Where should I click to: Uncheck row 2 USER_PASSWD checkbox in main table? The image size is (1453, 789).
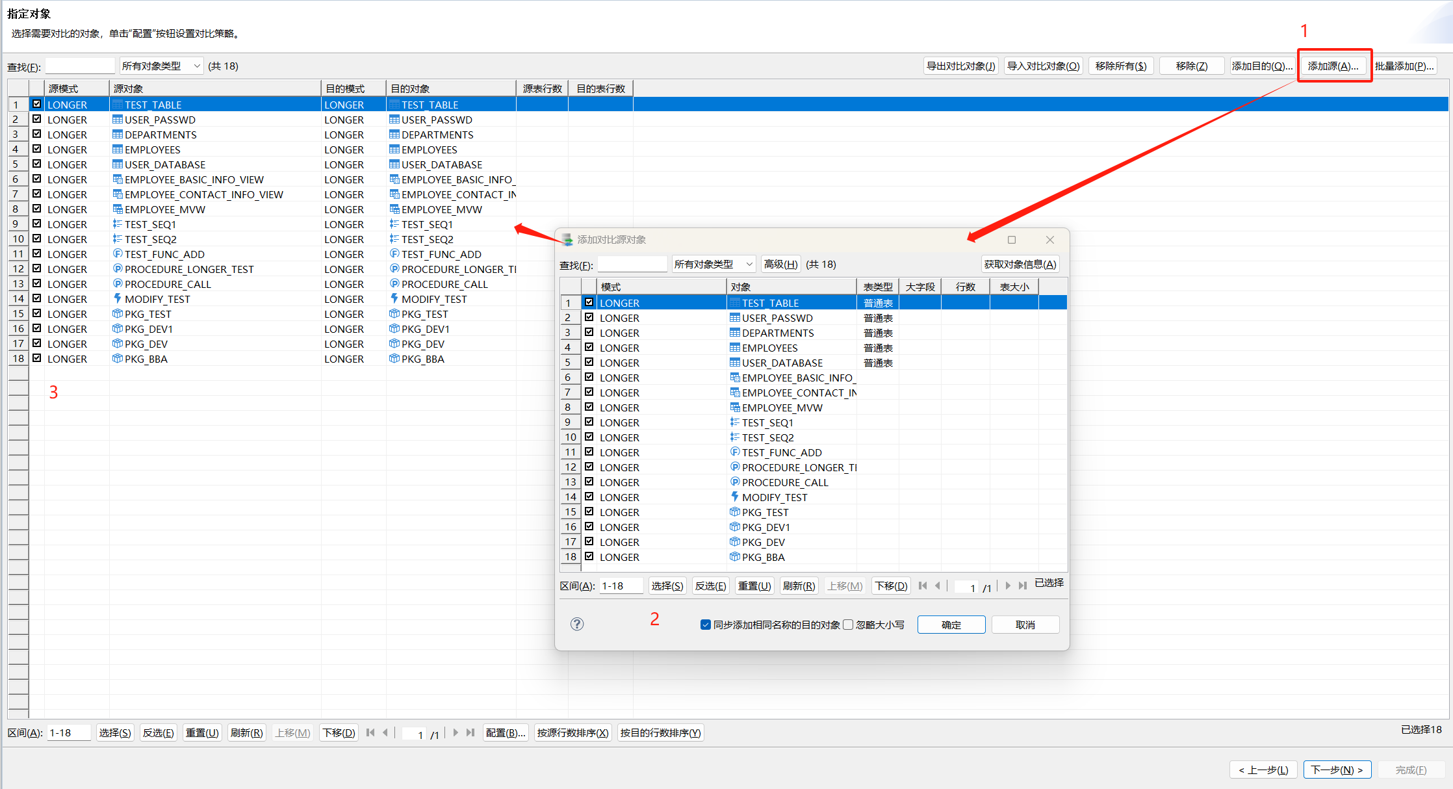point(37,120)
